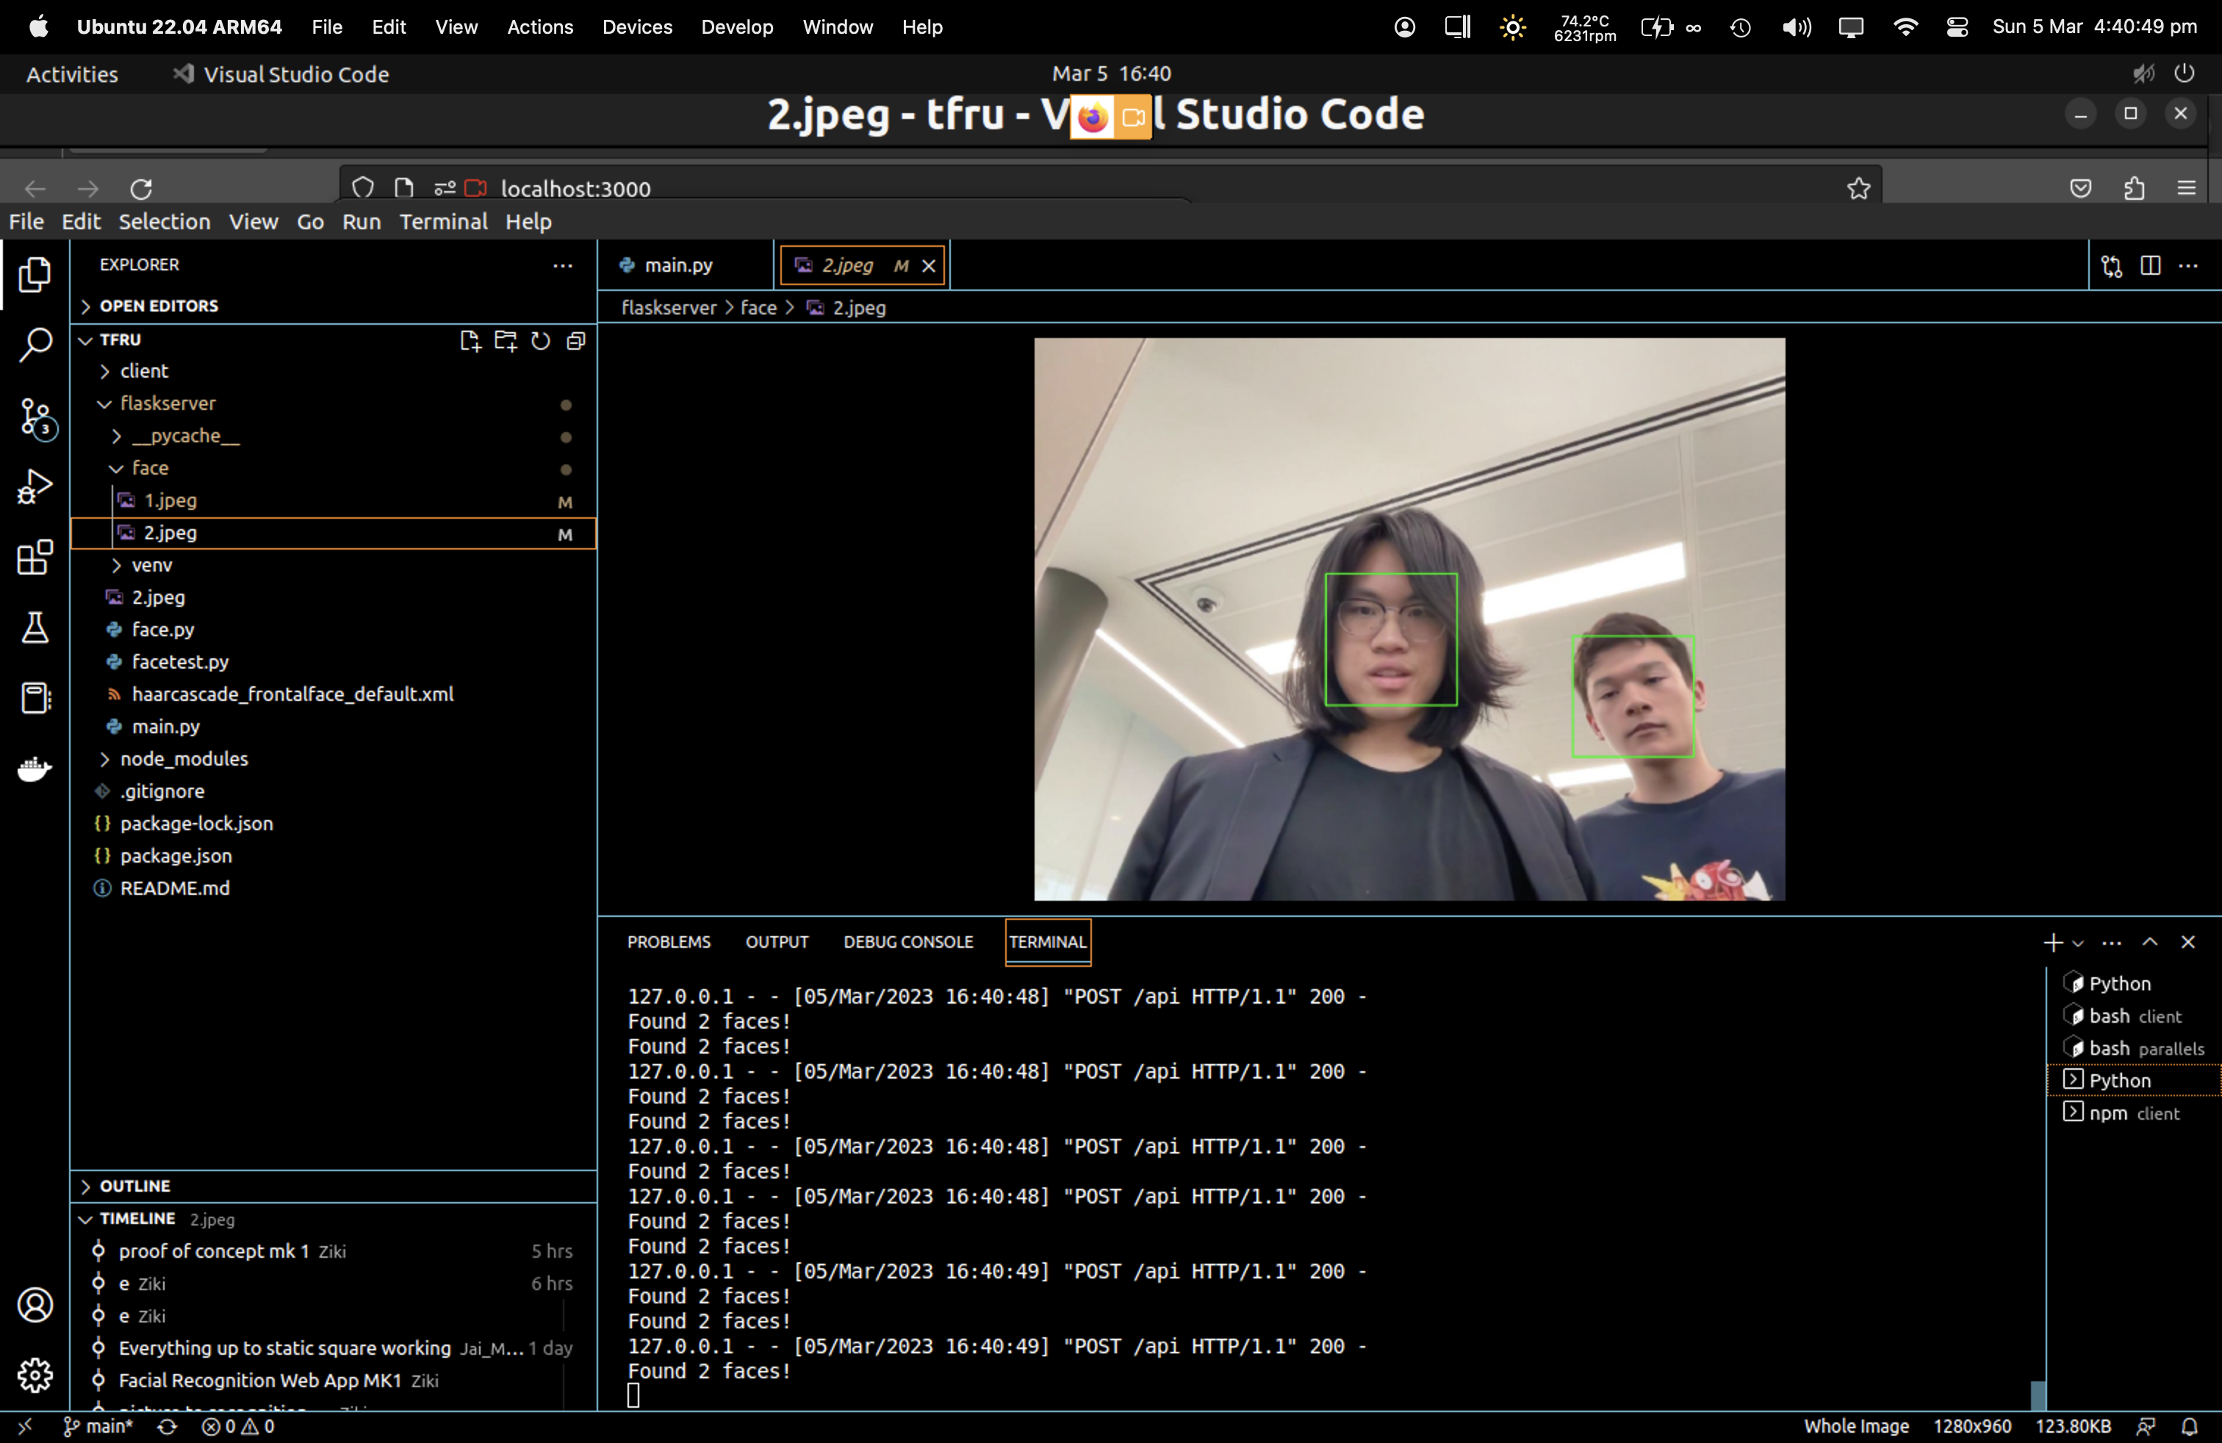This screenshot has height=1443, width=2222.
Task: Switch to the main.py editor tab
Action: 677,265
